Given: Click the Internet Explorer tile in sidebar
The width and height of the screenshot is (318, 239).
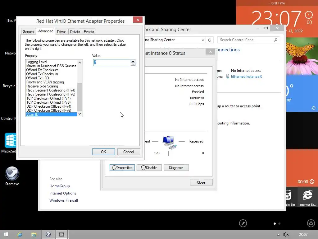Looking at the screenshot, I should [x=308, y=197].
